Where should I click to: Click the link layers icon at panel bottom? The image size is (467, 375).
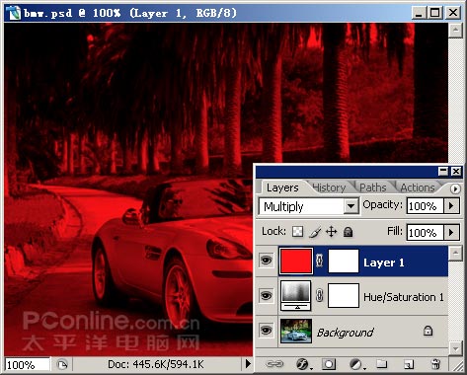274,364
